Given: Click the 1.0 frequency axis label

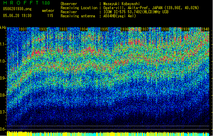Looking at the screenshot, I should coord(3,61).
